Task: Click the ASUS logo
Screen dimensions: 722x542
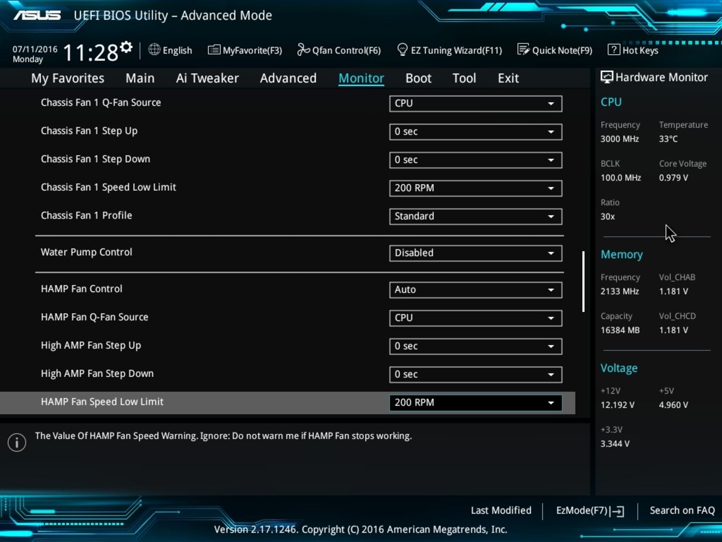Action: click(x=37, y=15)
